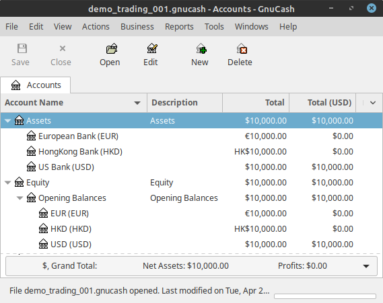Open the Business menu
This screenshot has width=383, height=303.
click(x=137, y=27)
